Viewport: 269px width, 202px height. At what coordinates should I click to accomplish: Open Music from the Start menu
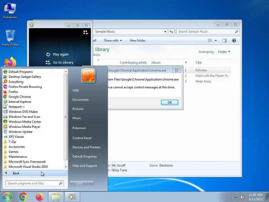[x=76, y=118]
